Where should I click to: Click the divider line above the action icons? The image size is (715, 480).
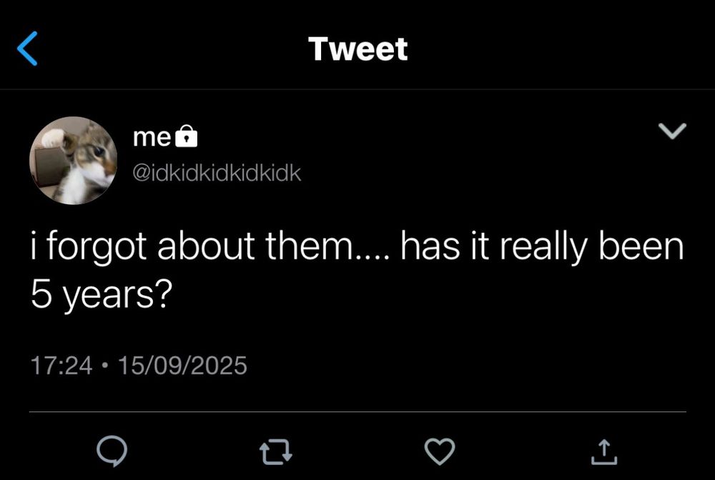tap(357, 411)
